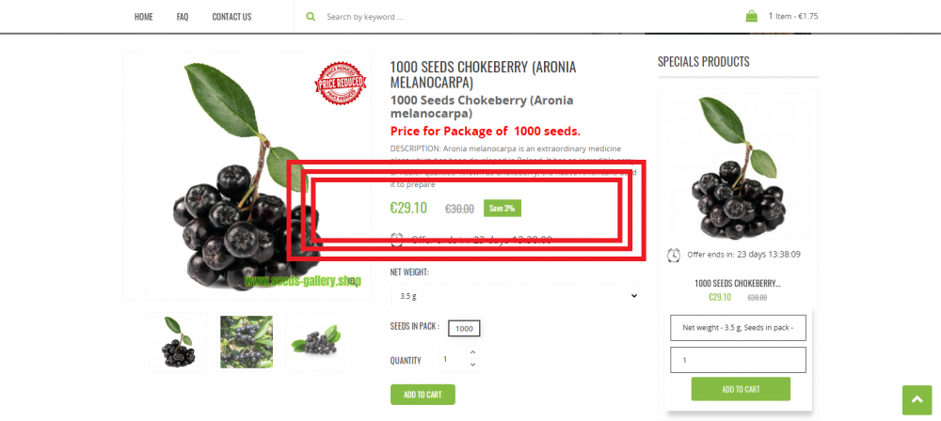Click the green Add to Cart button

pos(423,395)
